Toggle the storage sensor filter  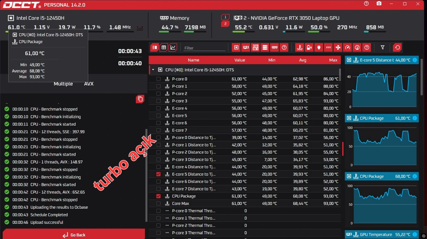[265, 48]
